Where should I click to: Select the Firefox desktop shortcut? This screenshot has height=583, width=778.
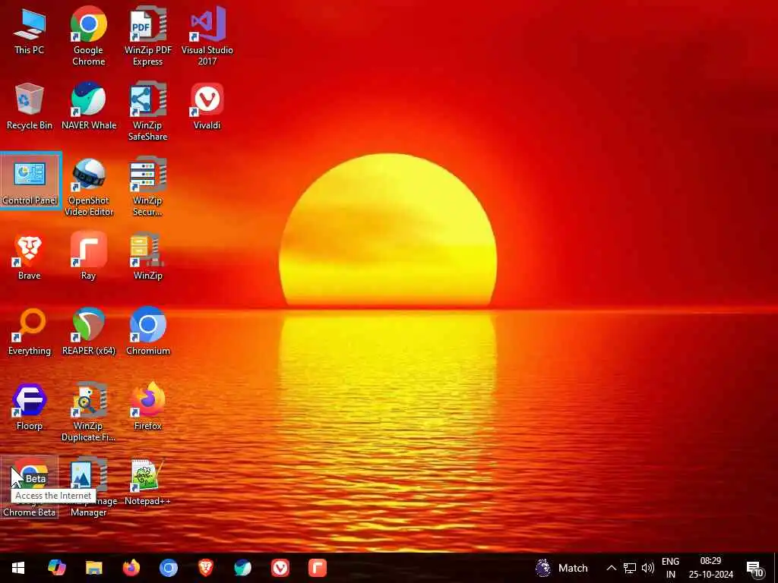(148, 407)
